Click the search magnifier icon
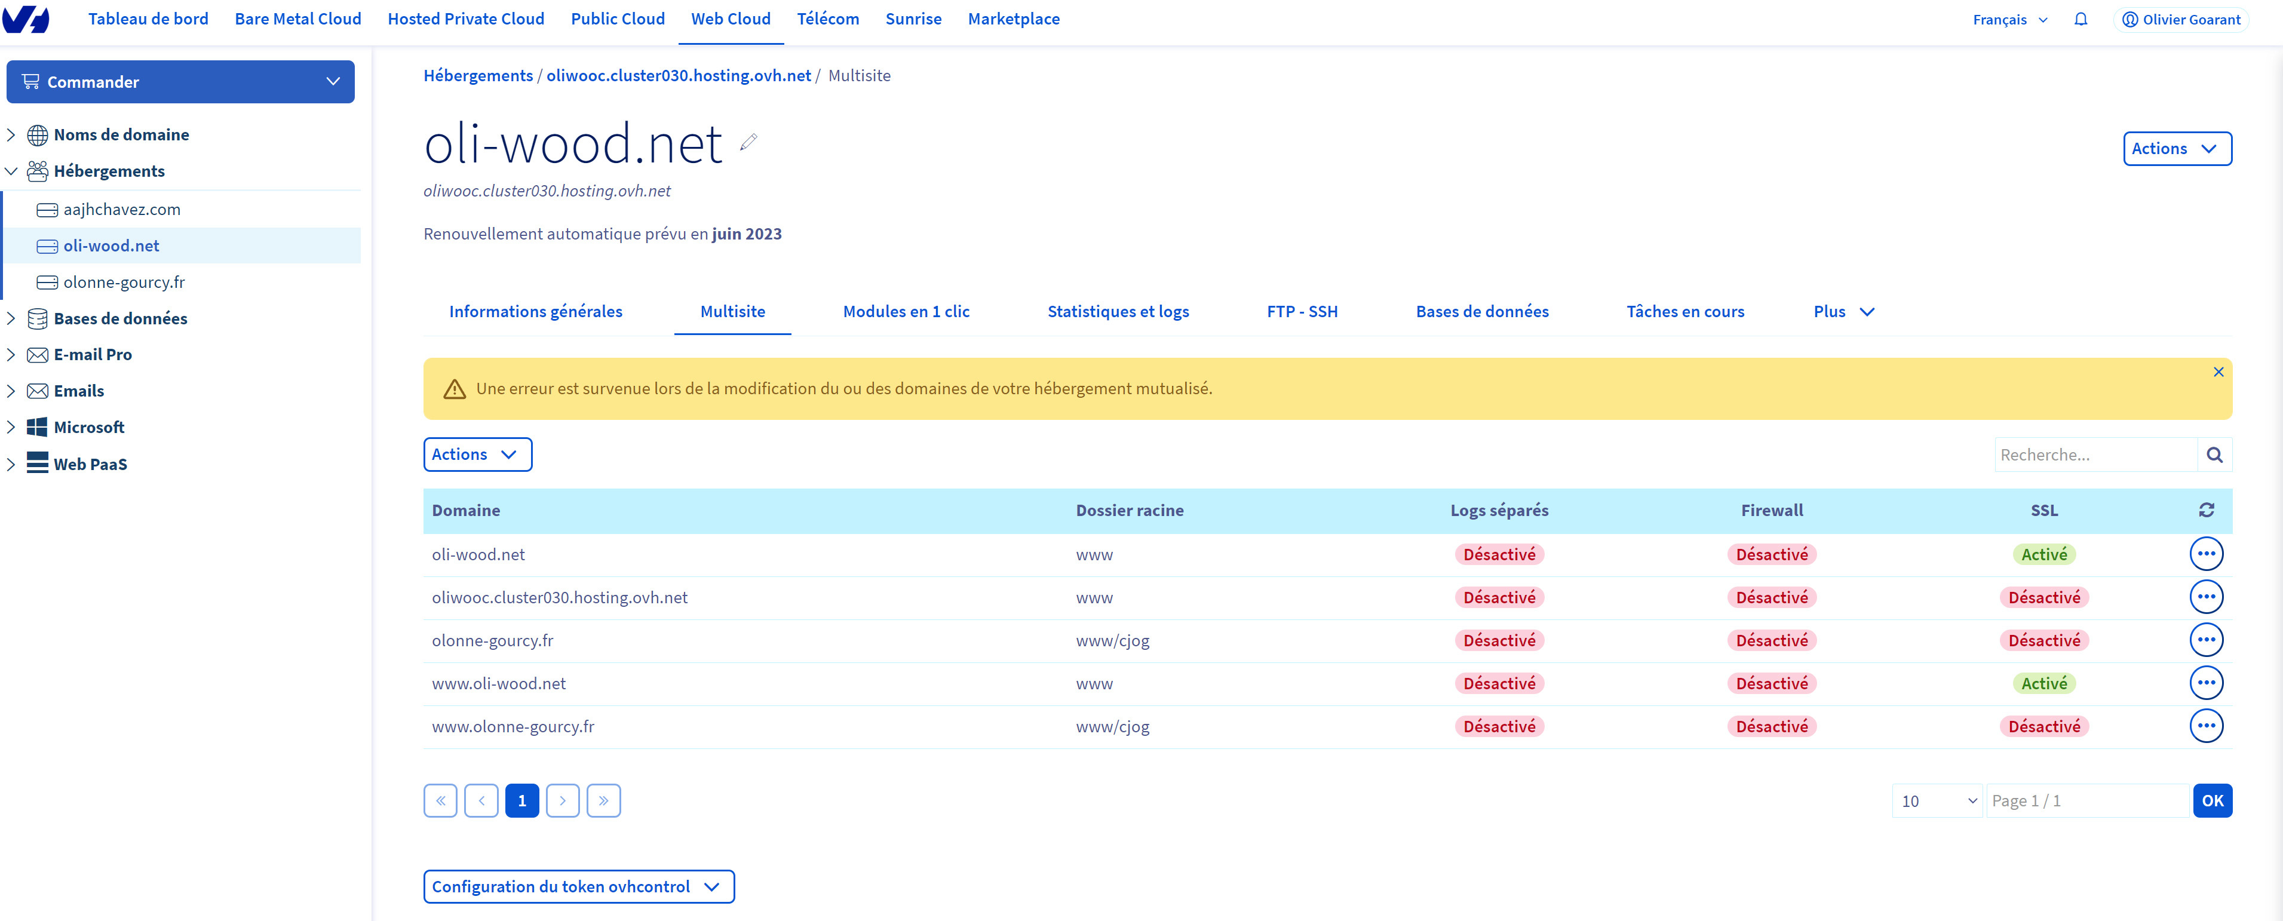This screenshot has height=921, width=2283. pyautogui.click(x=2214, y=455)
